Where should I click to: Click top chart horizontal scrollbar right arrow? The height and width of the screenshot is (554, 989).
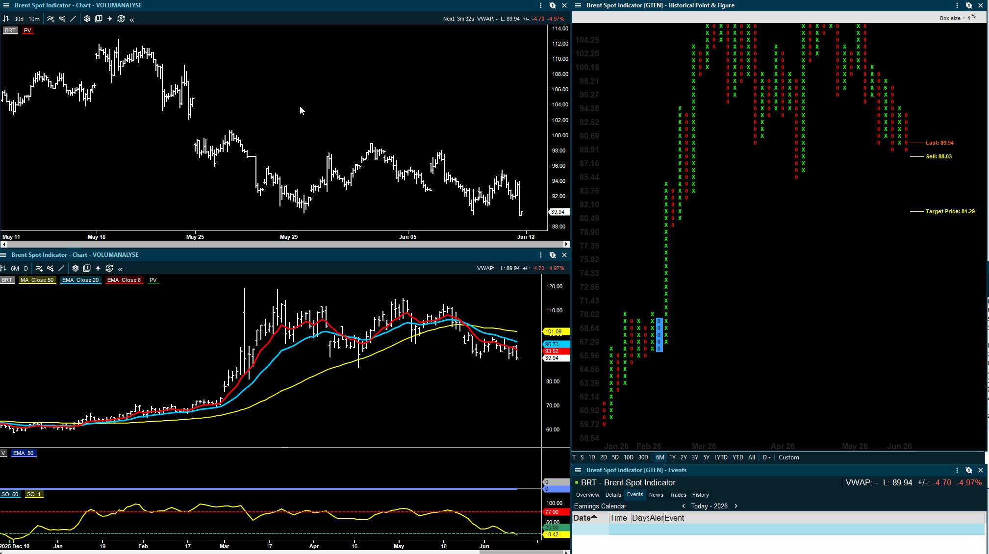pos(566,244)
